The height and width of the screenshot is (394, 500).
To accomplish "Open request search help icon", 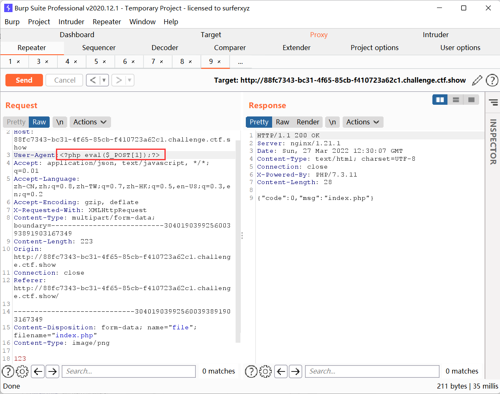I will [8, 371].
